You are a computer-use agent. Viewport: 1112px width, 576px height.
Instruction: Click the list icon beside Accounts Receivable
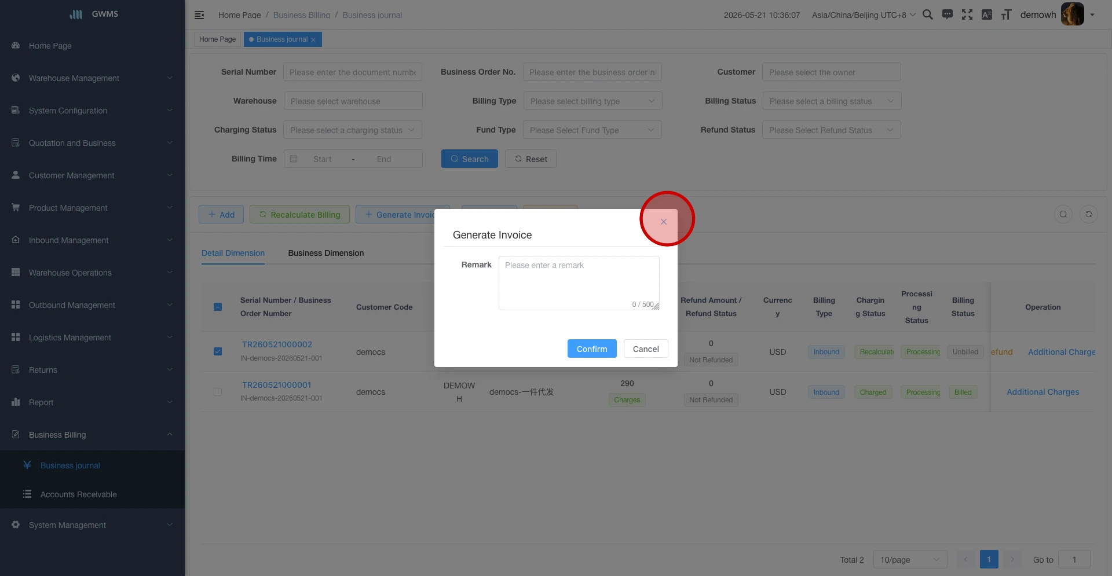point(27,494)
